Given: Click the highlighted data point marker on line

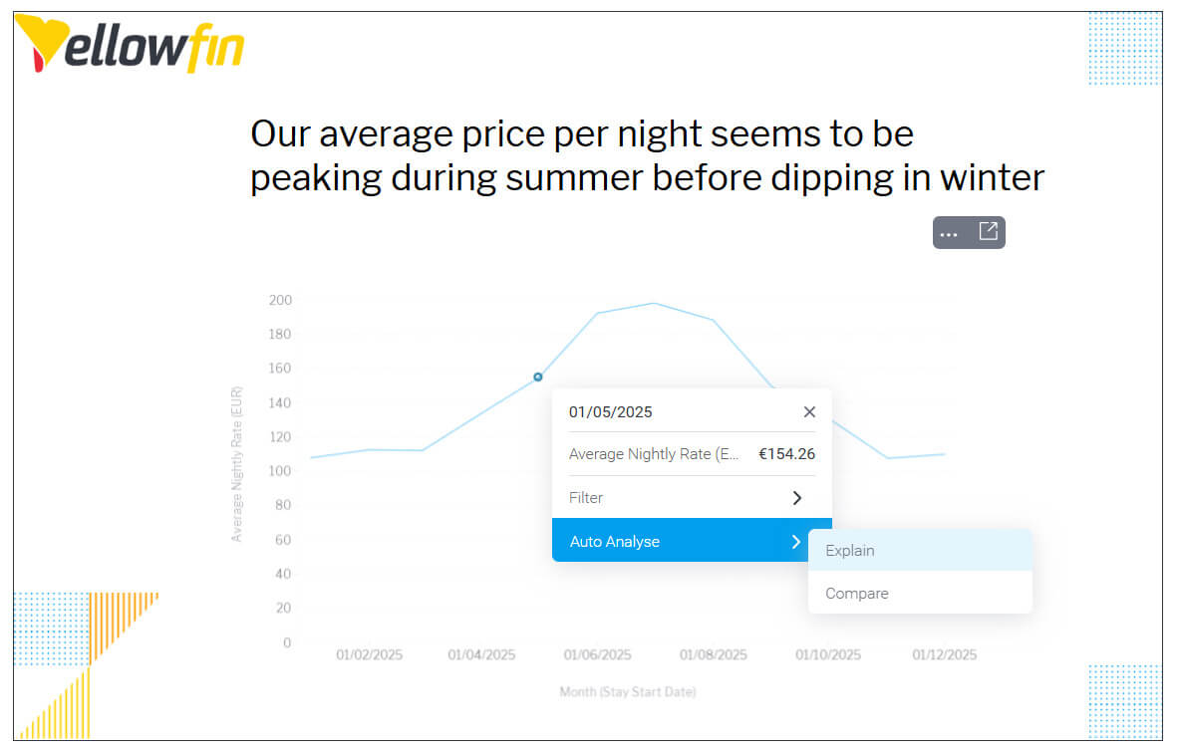Looking at the screenshot, I should [x=538, y=376].
